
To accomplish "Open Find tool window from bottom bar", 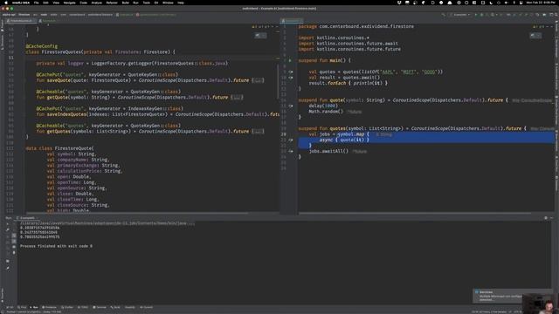I will [22, 307].
